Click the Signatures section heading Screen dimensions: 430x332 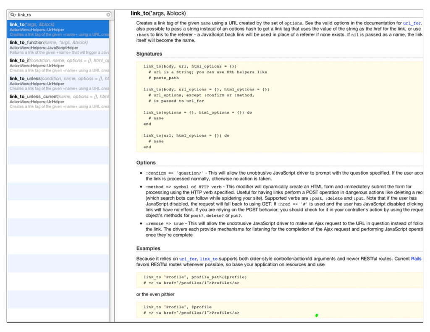[x=149, y=54]
